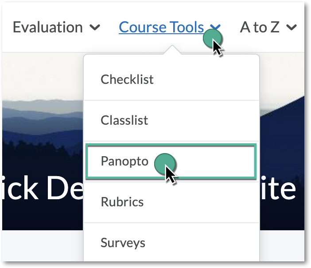Viewport: 311px width, 268px height.
Task: Open Panopto from the Course Tools list
Action: pyautogui.click(x=124, y=161)
